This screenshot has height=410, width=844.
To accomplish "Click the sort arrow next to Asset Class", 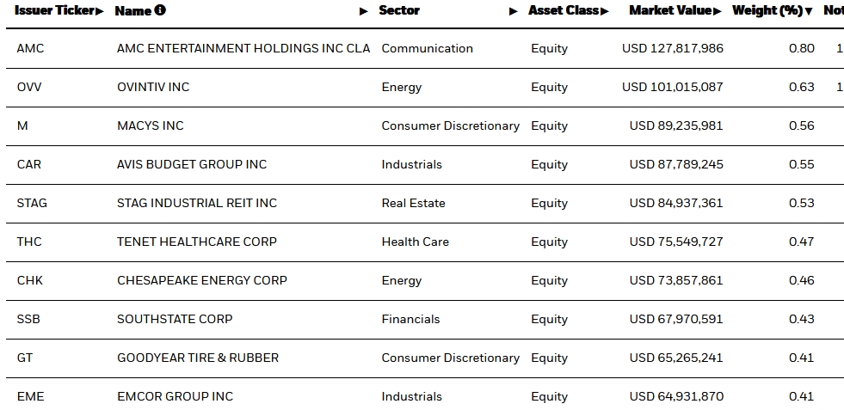I will pos(605,11).
